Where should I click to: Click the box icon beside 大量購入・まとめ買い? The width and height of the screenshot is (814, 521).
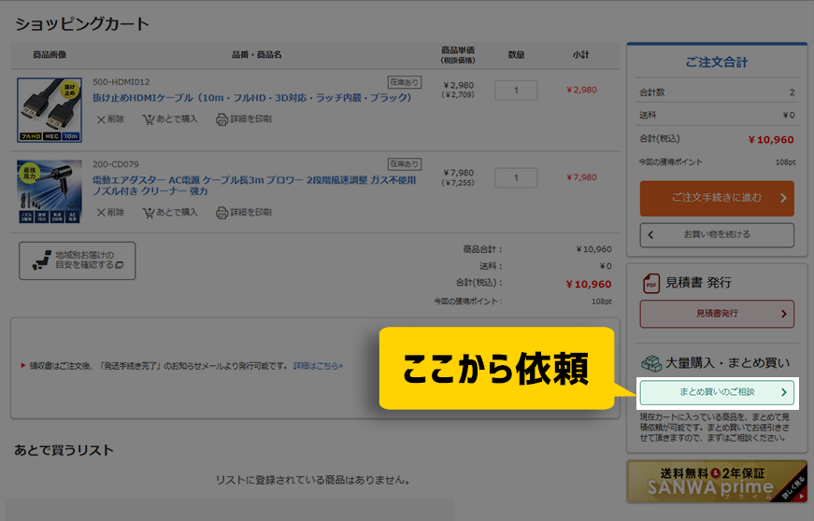(651, 363)
